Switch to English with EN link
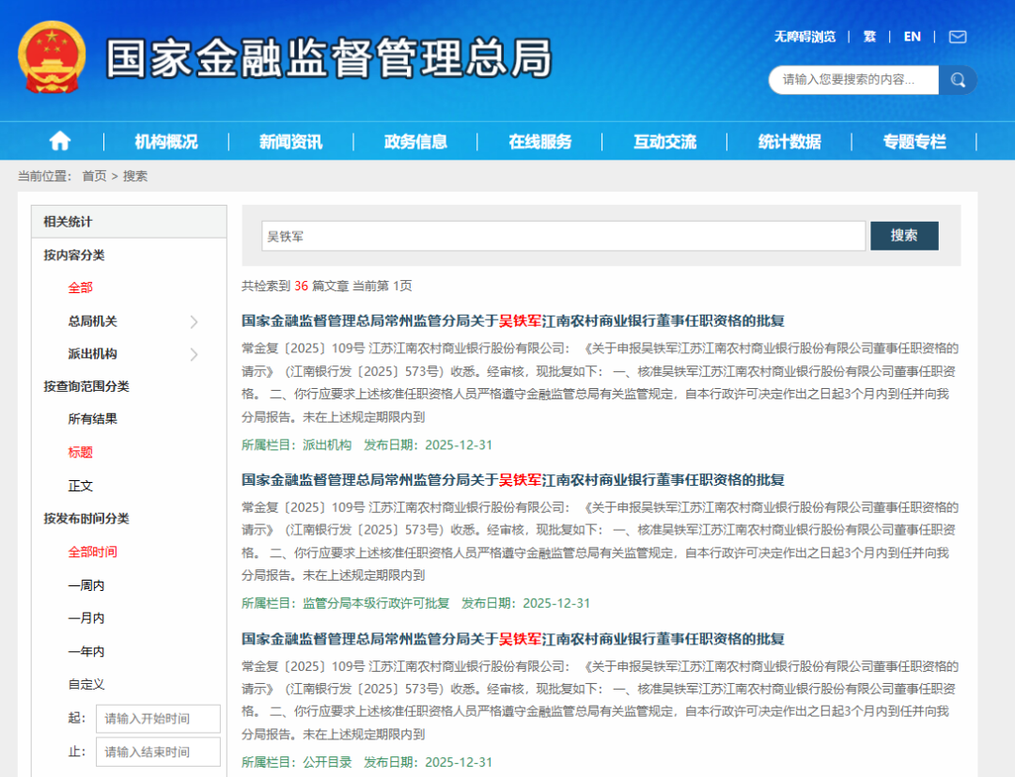Image resolution: width=1015 pixels, height=777 pixels. pyautogui.click(x=912, y=37)
